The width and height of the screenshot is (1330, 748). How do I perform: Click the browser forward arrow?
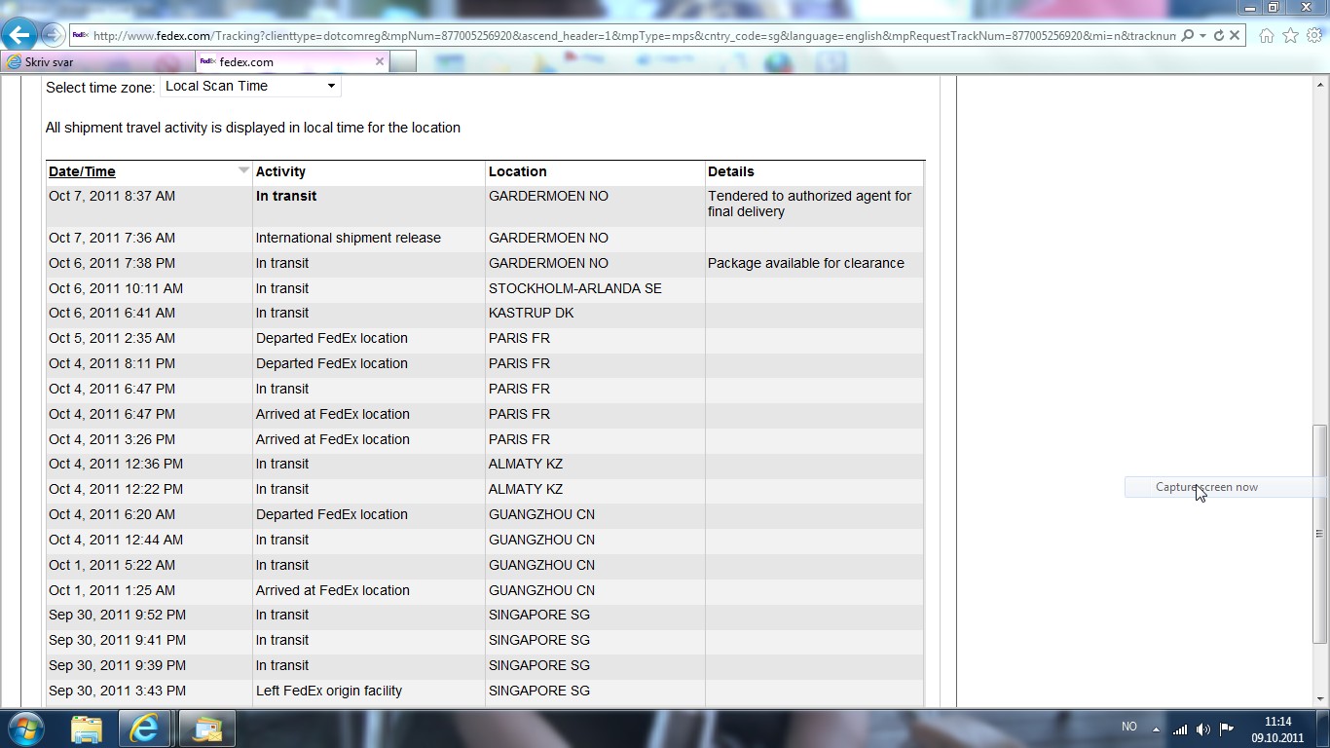(x=53, y=35)
